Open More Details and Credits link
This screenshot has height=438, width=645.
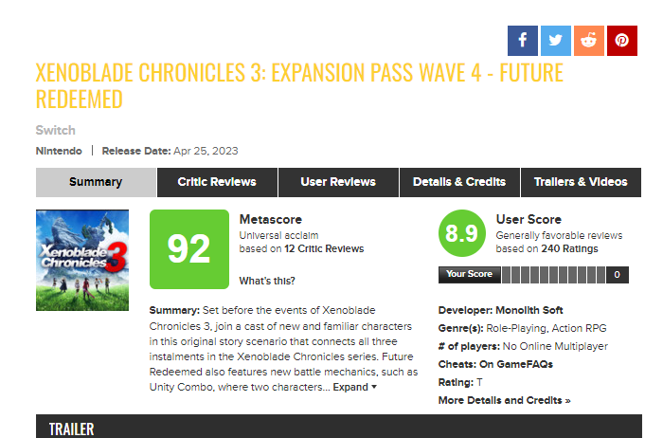coord(504,400)
